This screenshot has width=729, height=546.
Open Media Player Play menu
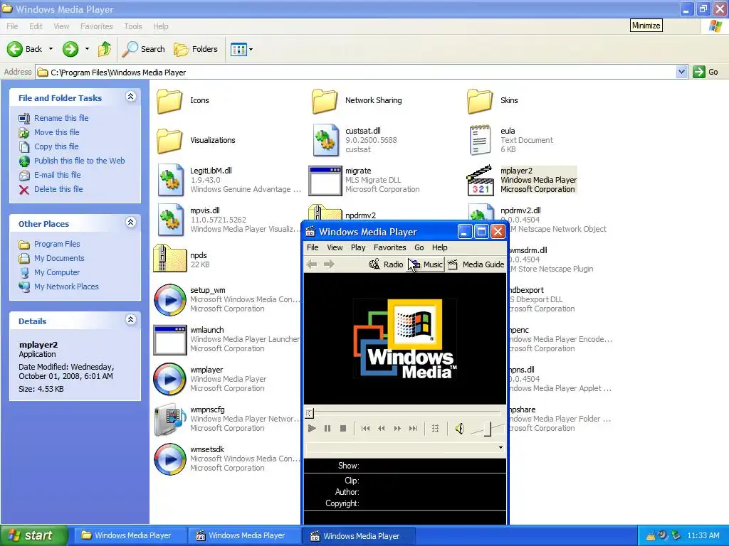tap(358, 247)
